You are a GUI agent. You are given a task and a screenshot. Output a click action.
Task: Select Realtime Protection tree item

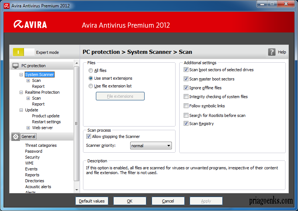pyautogui.click(x=42, y=92)
